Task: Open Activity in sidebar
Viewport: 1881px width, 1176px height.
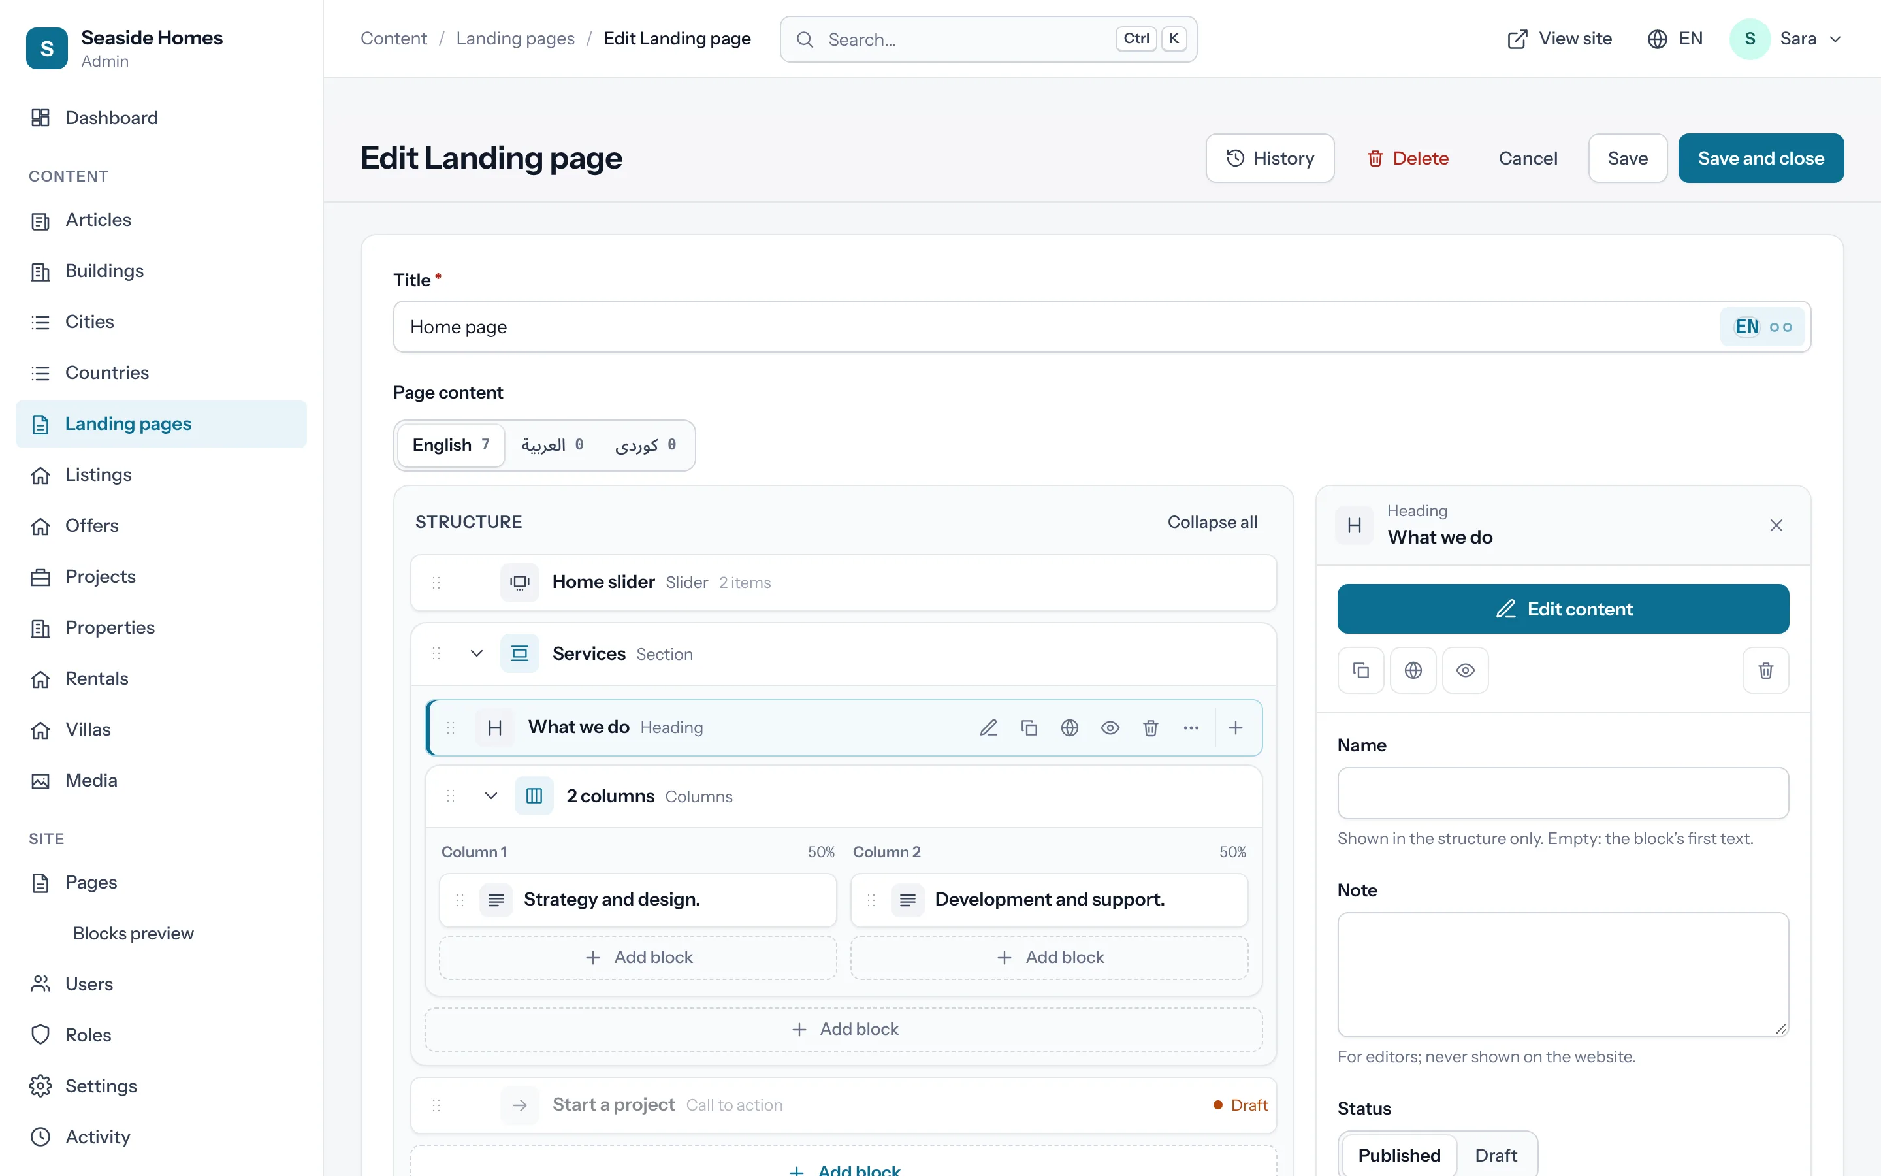Action: pos(161,1137)
